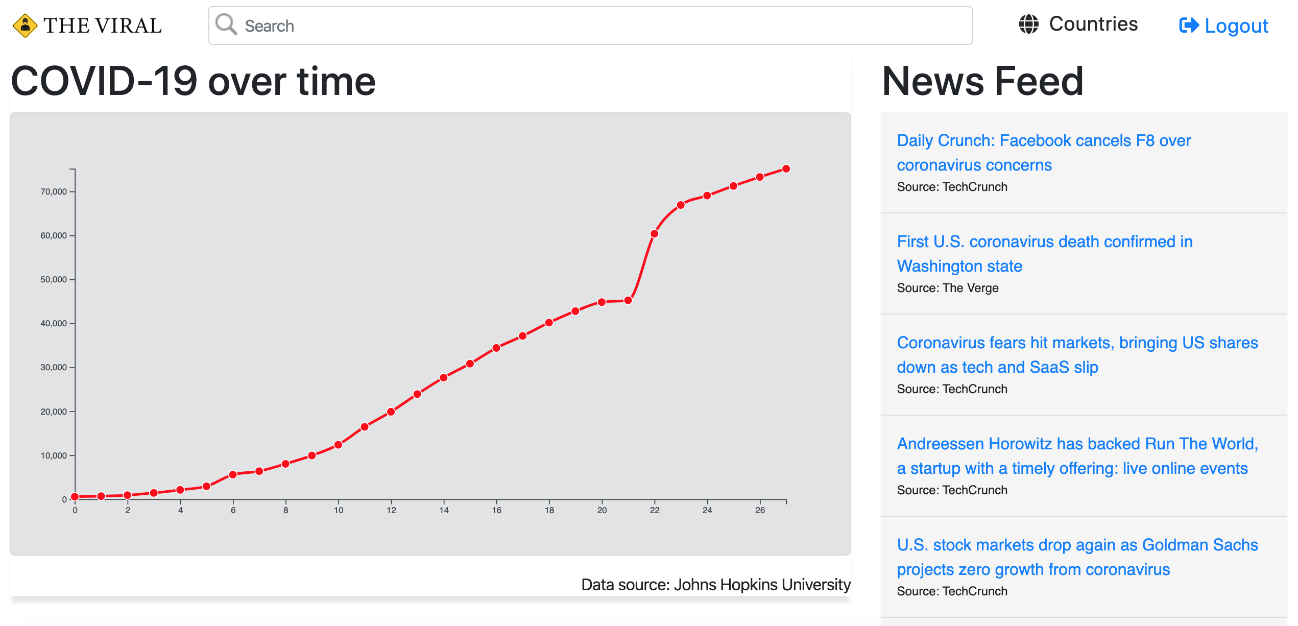The height and width of the screenshot is (626, 1298).
Task: Select the Logout link
Action: point(1223,26)
